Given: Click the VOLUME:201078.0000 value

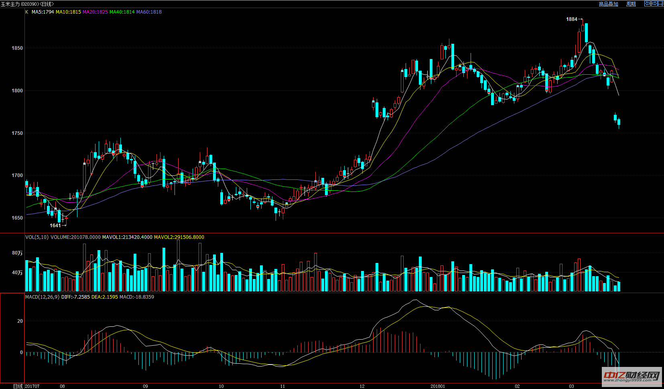Looking at the screenshot, I should click(75, 237).
